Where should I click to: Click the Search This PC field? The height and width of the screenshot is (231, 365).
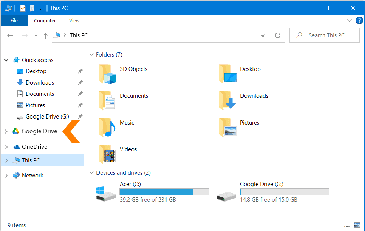[x=325, y=35]
